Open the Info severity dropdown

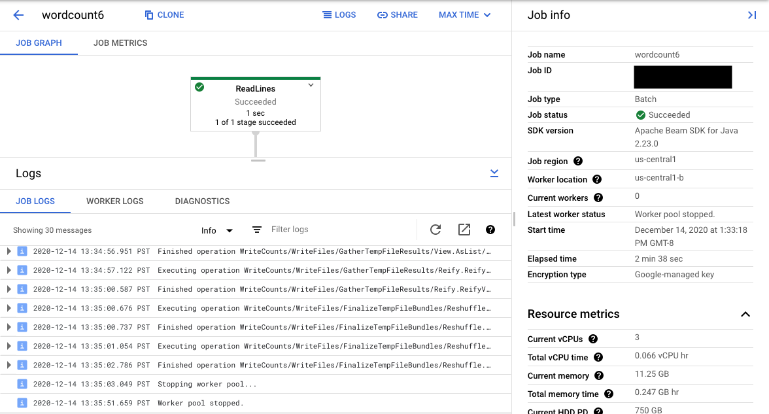216,230
